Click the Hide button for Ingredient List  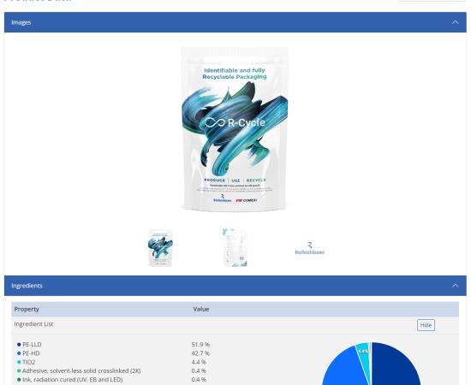tap(426, 325)
